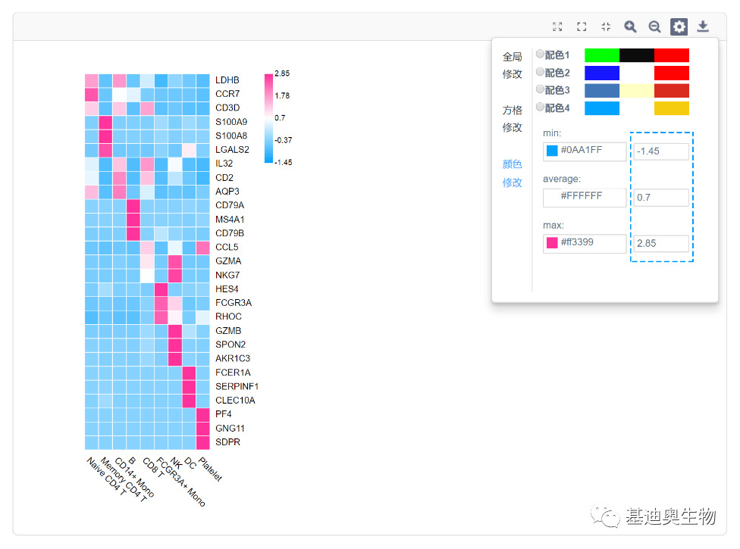Click the MS4A1 gene row label
The image size is (740, 549).
coord(230,220)
